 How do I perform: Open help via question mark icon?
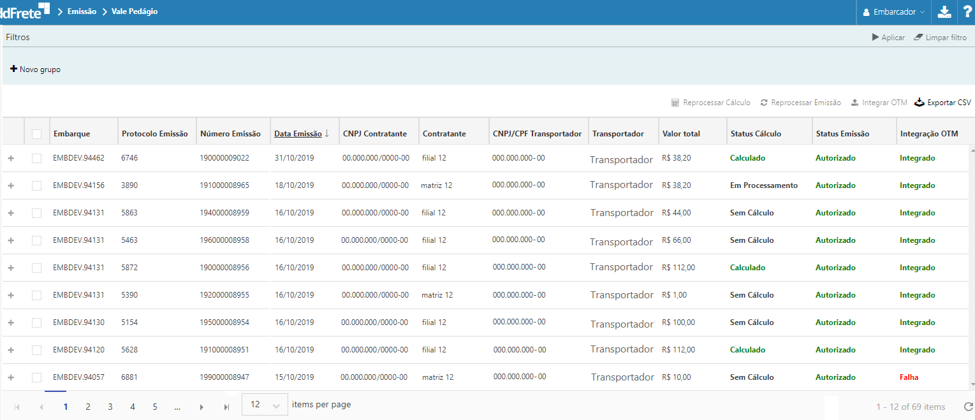pos(967,12)
